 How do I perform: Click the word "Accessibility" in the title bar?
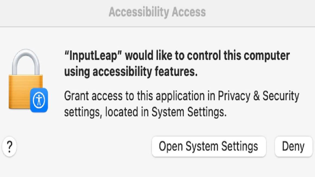pos(139,12)
